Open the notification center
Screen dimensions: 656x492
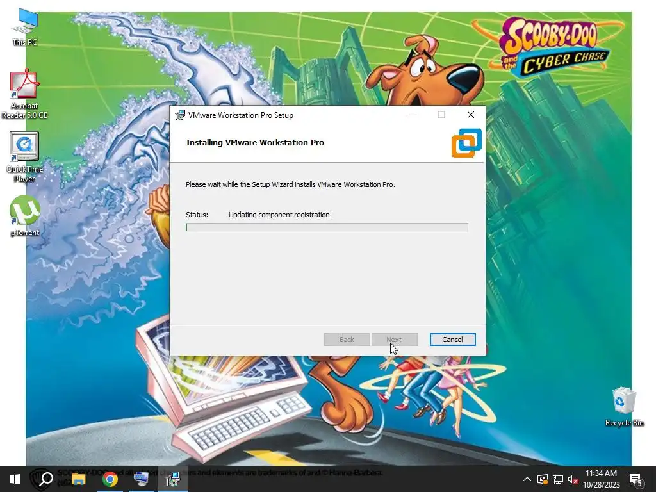pos(636,479)
